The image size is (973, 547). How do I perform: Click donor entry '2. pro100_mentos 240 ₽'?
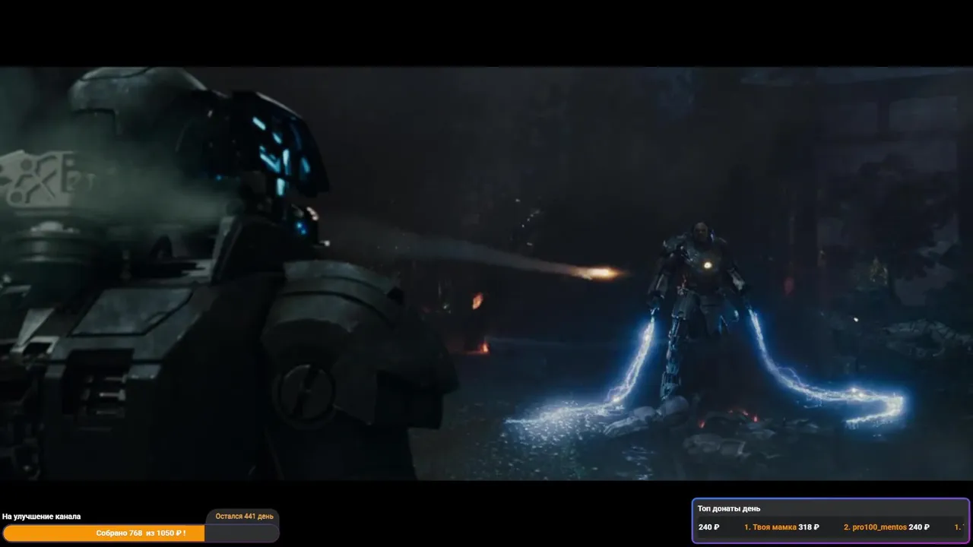886,527
